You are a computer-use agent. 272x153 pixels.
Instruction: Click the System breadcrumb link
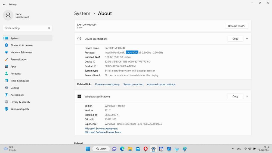click(82, 13)
